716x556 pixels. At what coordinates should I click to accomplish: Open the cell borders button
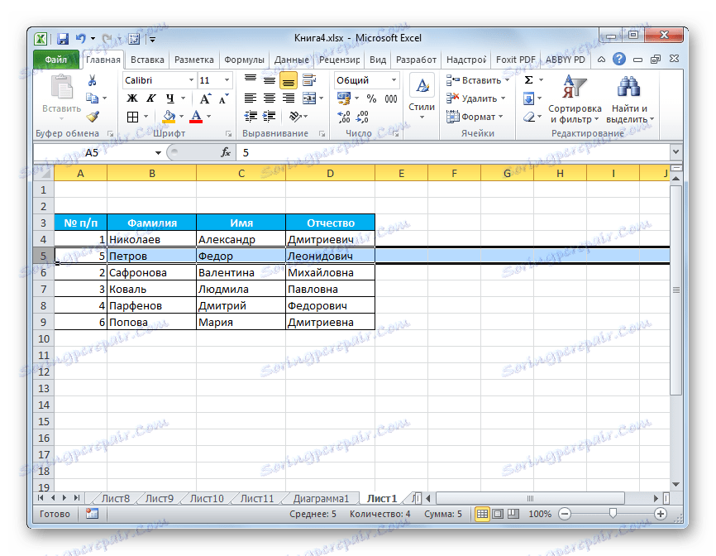pyautogui.click(x=132, y=117)
